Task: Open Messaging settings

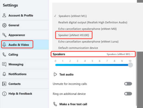Action: click(x=24, y=64)
